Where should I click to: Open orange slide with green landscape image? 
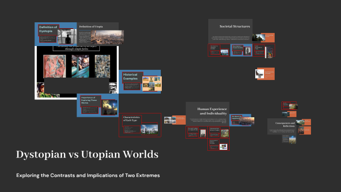tap(304, 122)
